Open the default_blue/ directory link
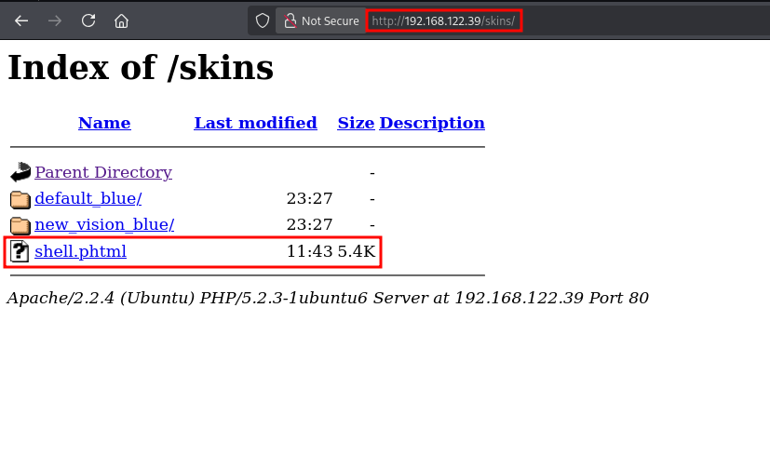Image resolution: width=770 pixels, height=455 pixels. point(88,198)
